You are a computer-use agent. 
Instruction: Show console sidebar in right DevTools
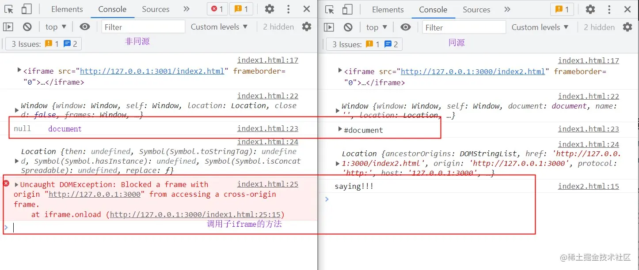click(x=329, y=27)
